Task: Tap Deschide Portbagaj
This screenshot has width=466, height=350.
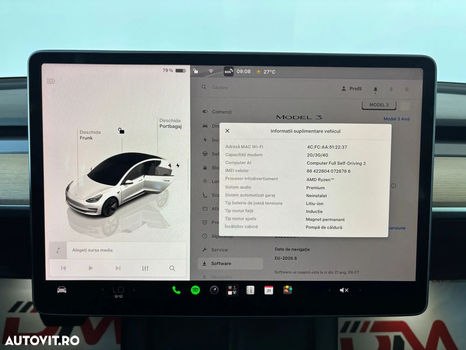Action: [x=170, y=123]
